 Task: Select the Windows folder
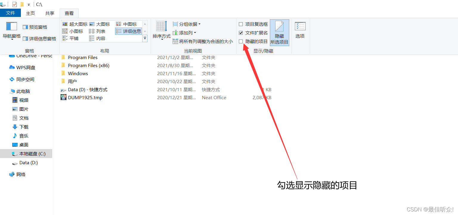pos(78,73)
